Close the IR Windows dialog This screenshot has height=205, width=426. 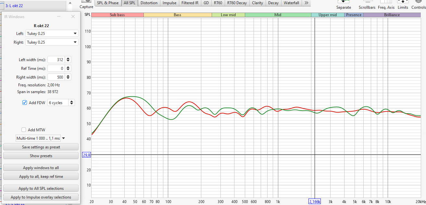tap(73, 16)
